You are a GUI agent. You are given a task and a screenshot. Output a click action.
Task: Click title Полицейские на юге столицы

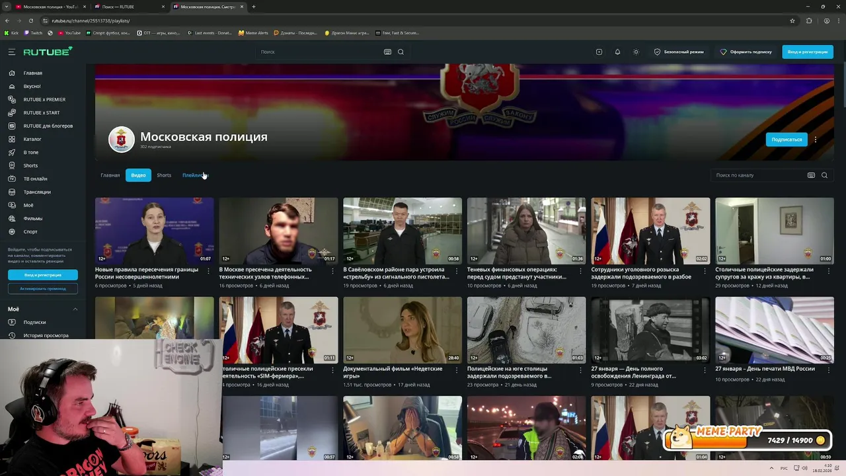[x=509, y=372]
